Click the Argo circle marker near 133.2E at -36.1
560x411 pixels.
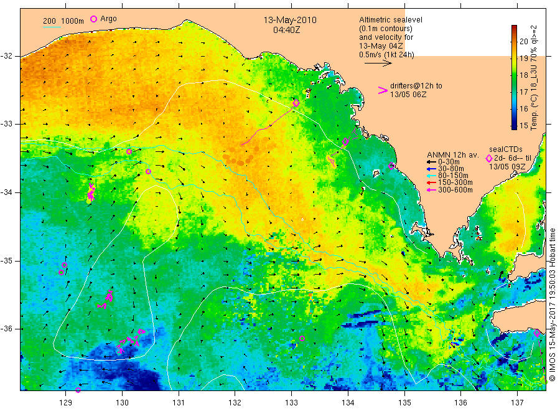302,338
